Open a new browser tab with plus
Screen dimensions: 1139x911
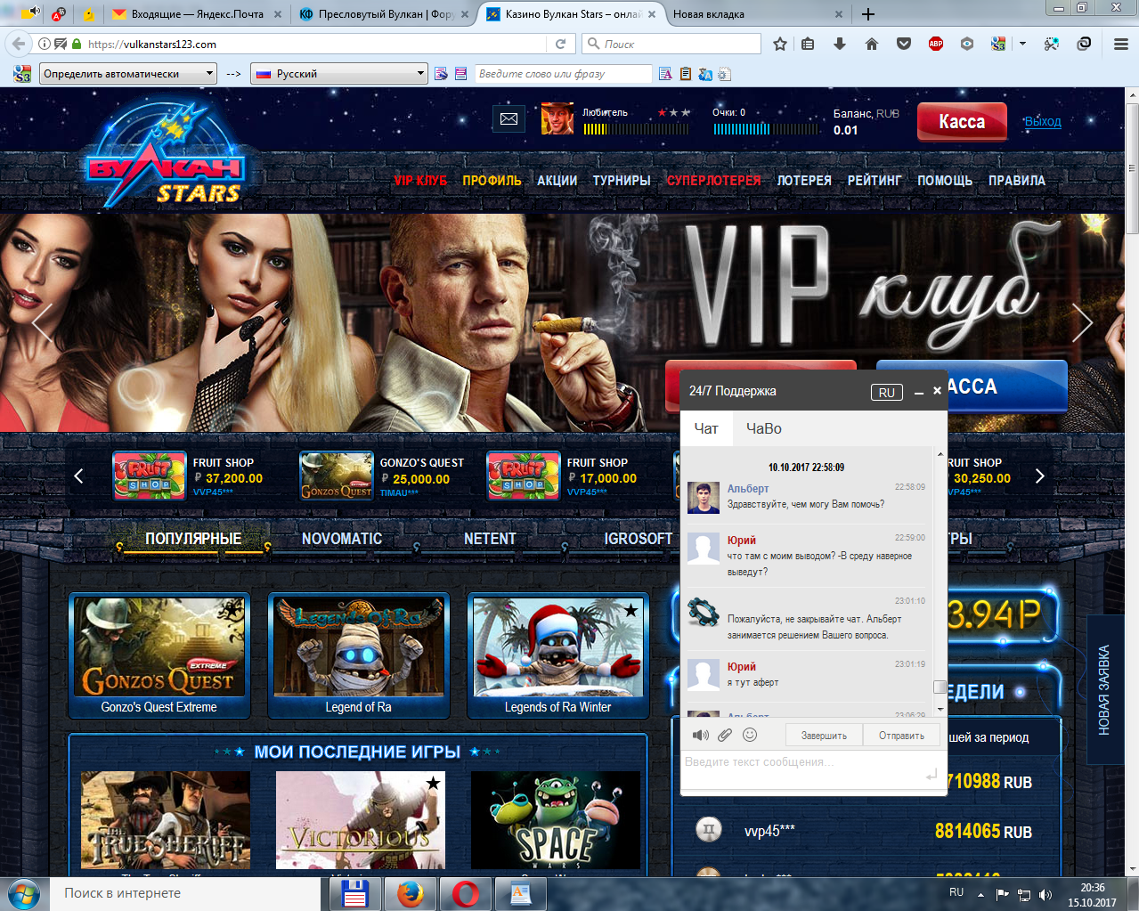coord(868,14)
